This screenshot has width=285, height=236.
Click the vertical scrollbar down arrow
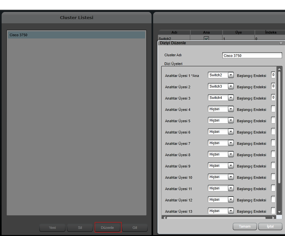(279, 212)
